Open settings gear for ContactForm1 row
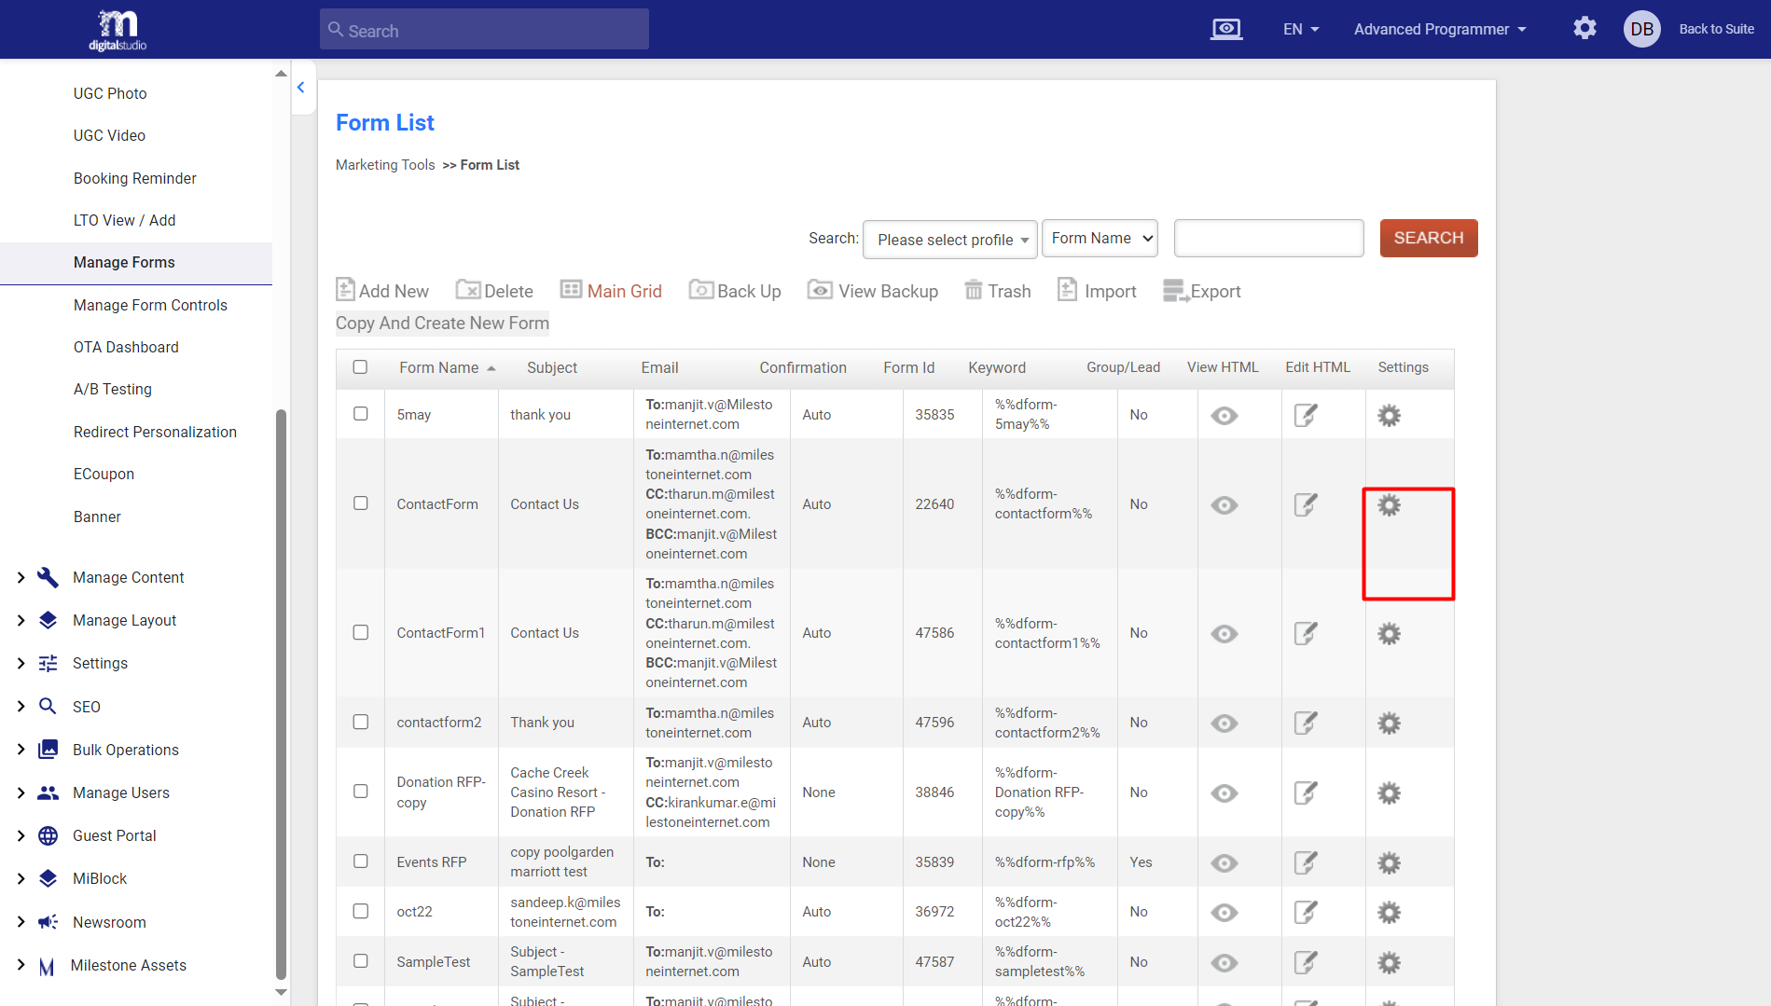This screenshot has width=1771, height=1006. click(x=1389, y=633)
